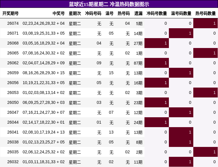
Task: Select winning numbers 02,06,12,24,25,32 + 02
Action: point(44,152)
